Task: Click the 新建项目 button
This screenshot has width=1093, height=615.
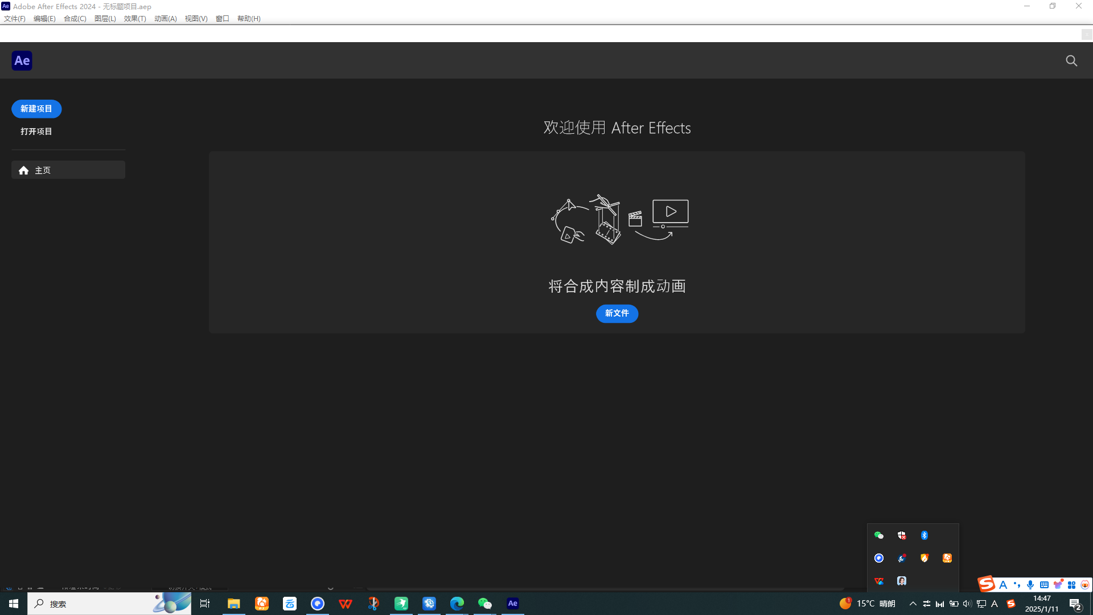Action: click(36, 109)
